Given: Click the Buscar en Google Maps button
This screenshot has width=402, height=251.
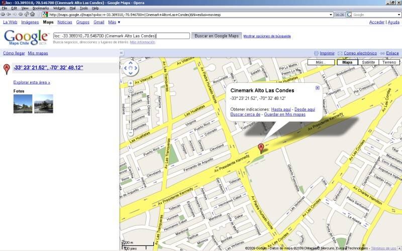Looking at the screenshot, I should point(217,36).
